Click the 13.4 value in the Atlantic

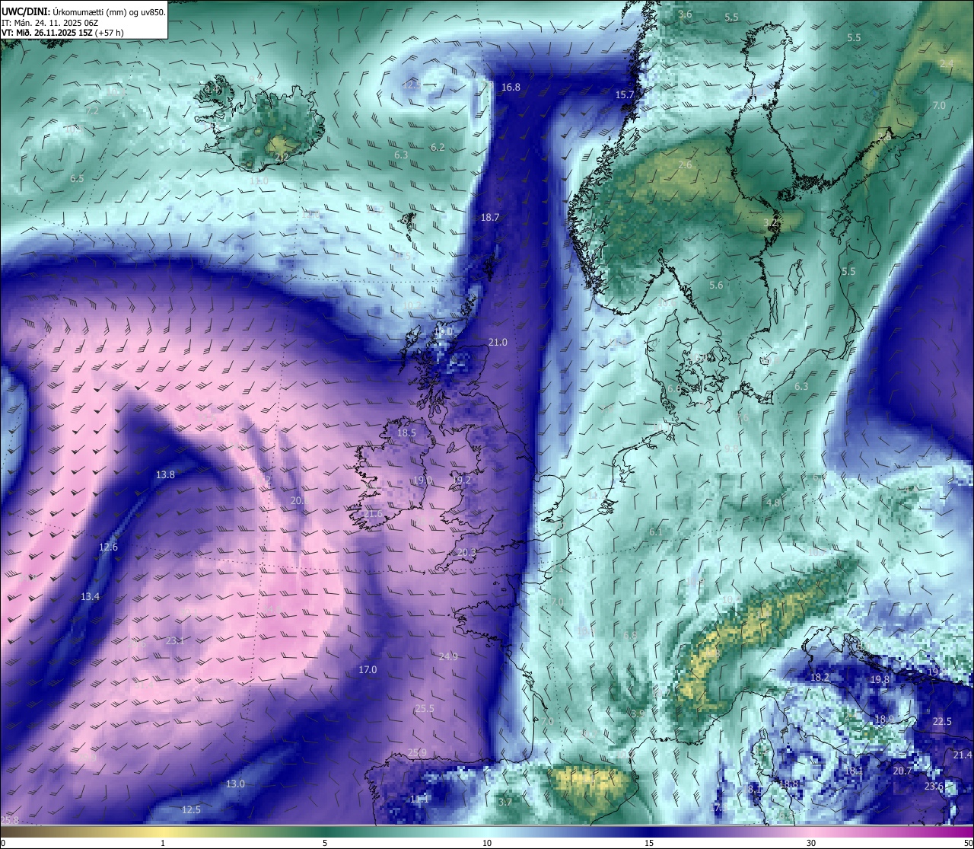click(x=90, y=597)
